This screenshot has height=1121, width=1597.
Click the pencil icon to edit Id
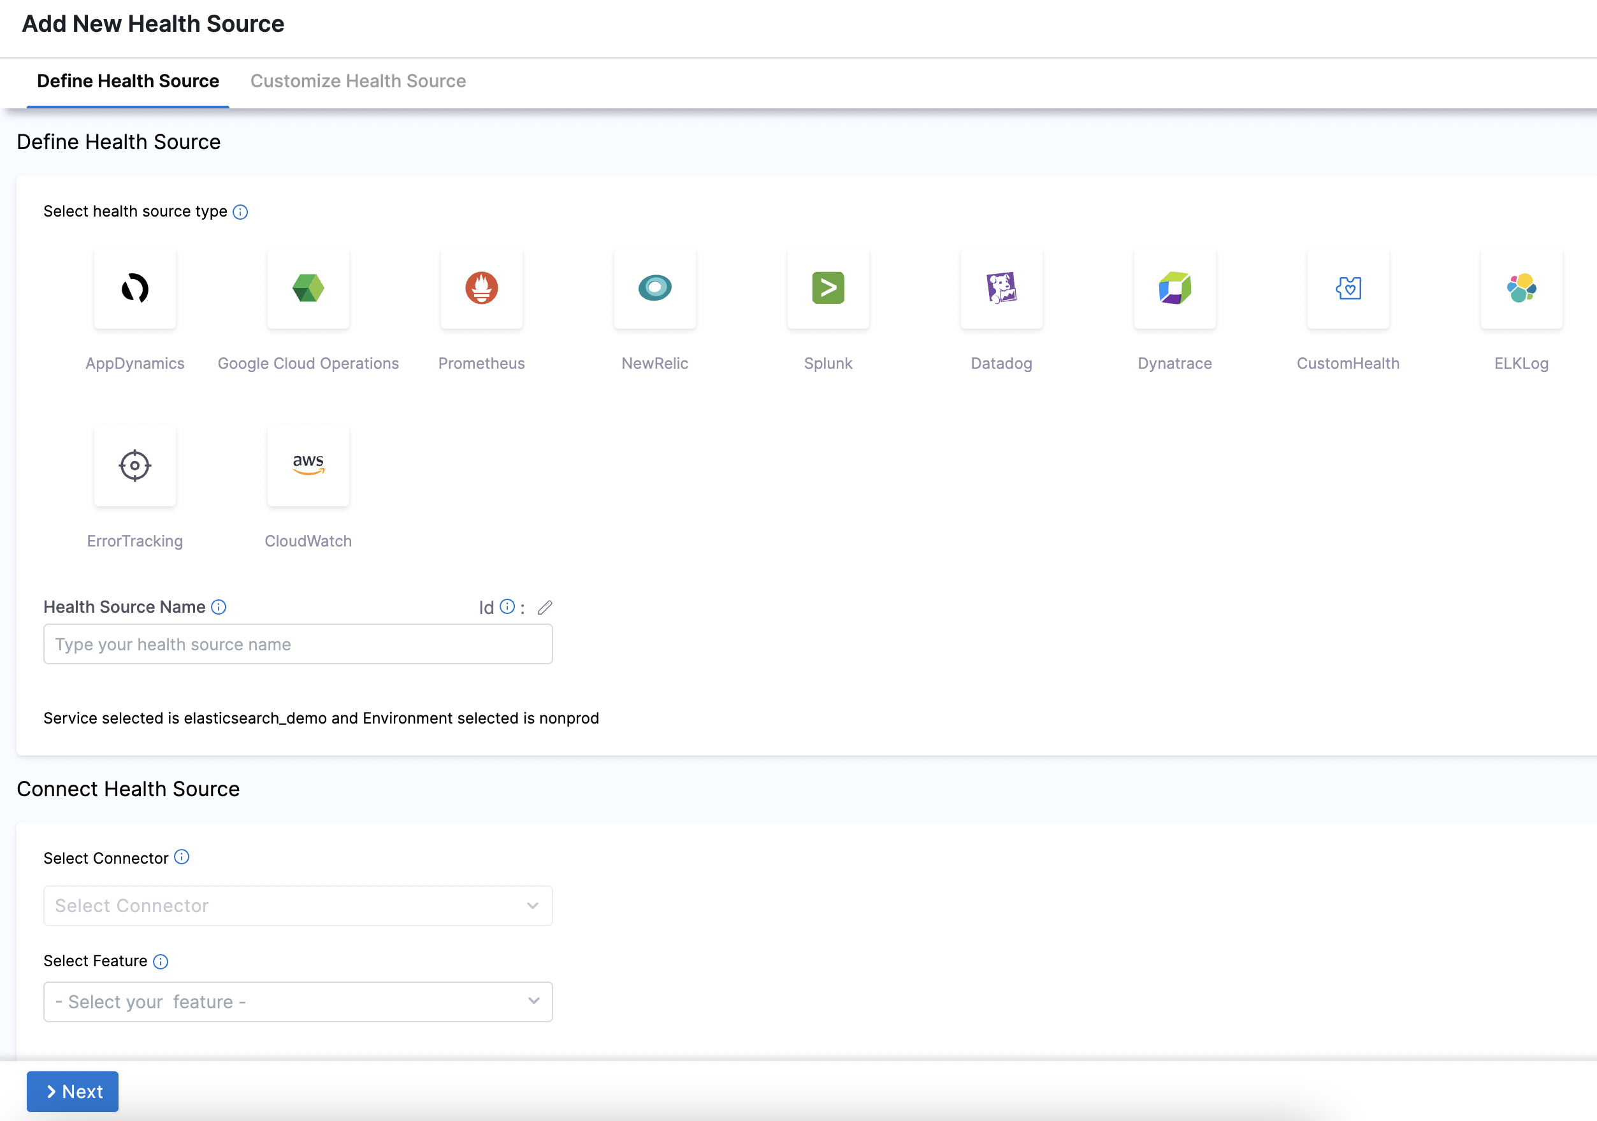click(x=545, y=608)
